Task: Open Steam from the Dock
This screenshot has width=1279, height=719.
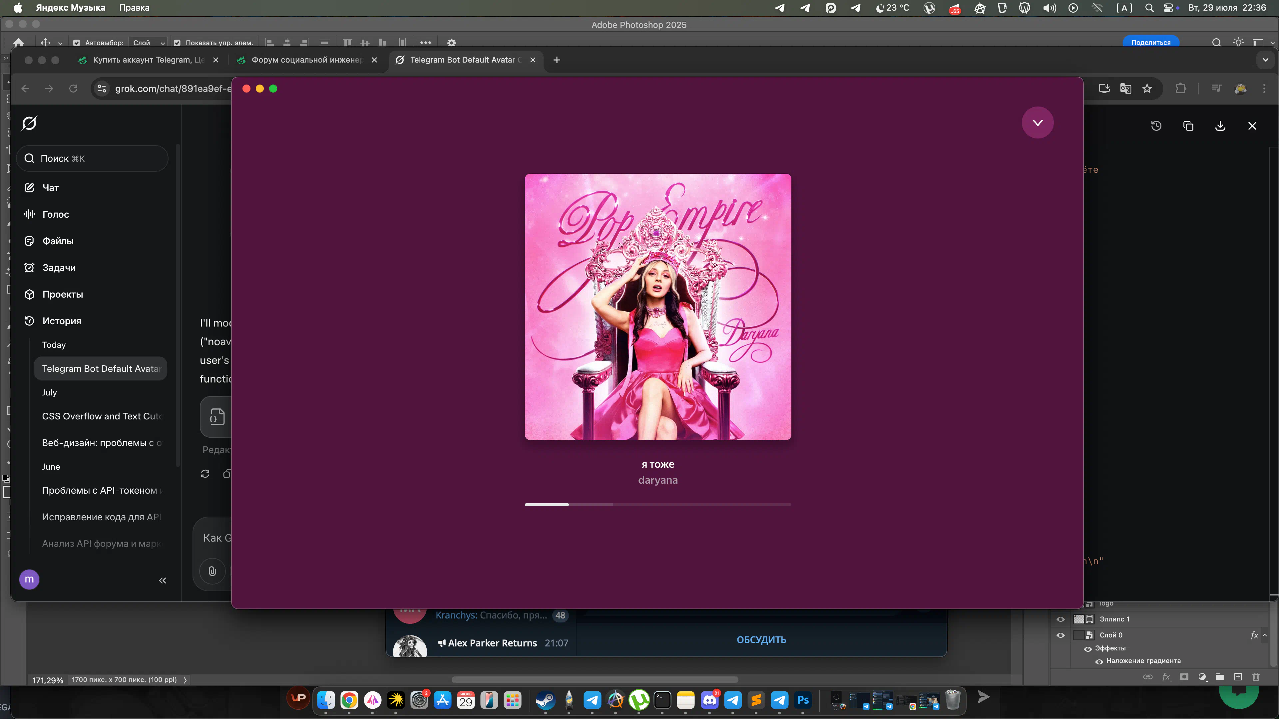Action: (x=545, y=701)
